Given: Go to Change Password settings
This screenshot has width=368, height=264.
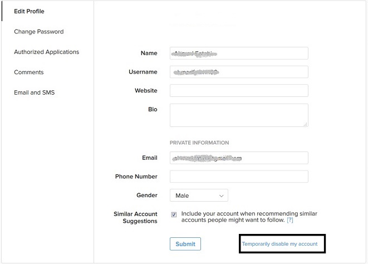Looking at the screenshot, I should [x=38, y=32].
